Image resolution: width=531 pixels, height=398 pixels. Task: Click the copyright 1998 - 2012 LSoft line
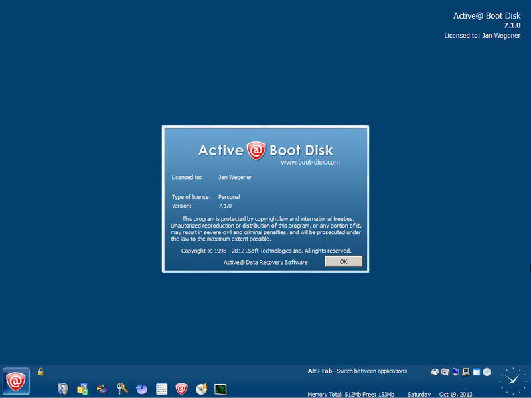[266, 251]
